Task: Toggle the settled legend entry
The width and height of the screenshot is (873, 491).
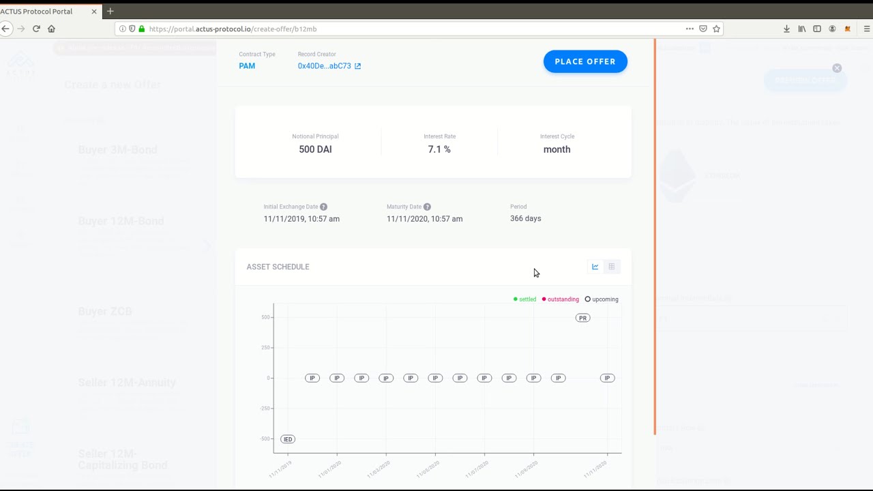Action: [525, 299]
